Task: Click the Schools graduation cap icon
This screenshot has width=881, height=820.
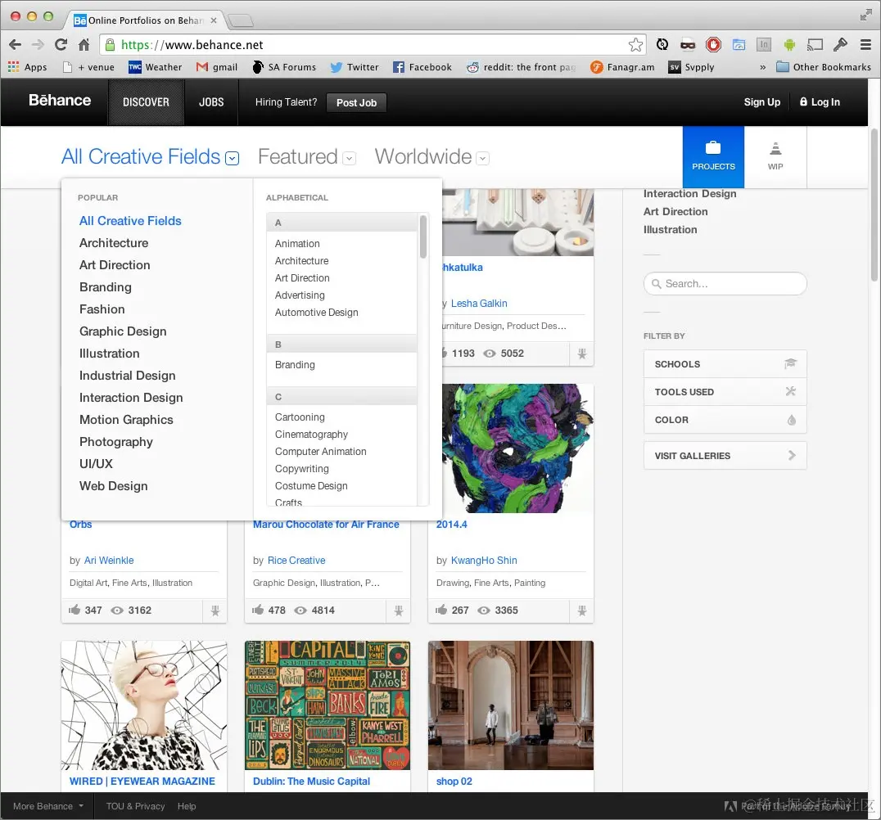Action: pos(791,363)
